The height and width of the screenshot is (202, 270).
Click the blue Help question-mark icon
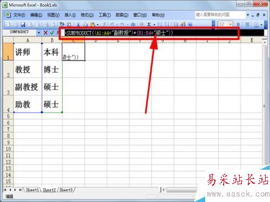coord(191,24)
